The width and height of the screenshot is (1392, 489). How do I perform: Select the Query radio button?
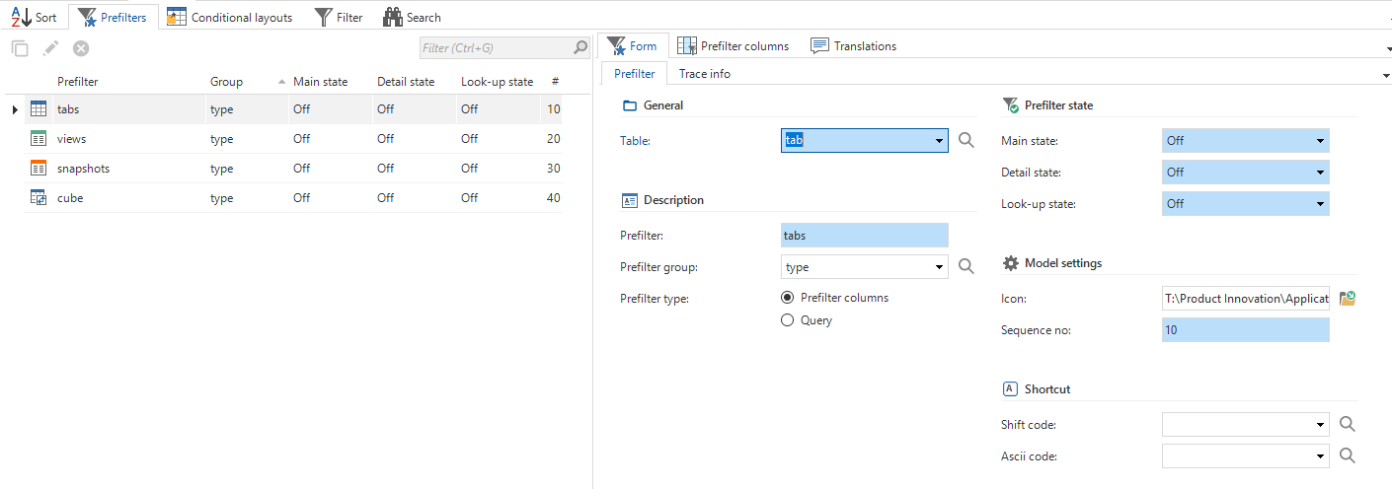pyautogui.click(x=787, y=320)
